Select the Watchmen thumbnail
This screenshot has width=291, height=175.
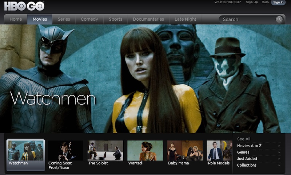pyautogui.click(x=26, y=151)
